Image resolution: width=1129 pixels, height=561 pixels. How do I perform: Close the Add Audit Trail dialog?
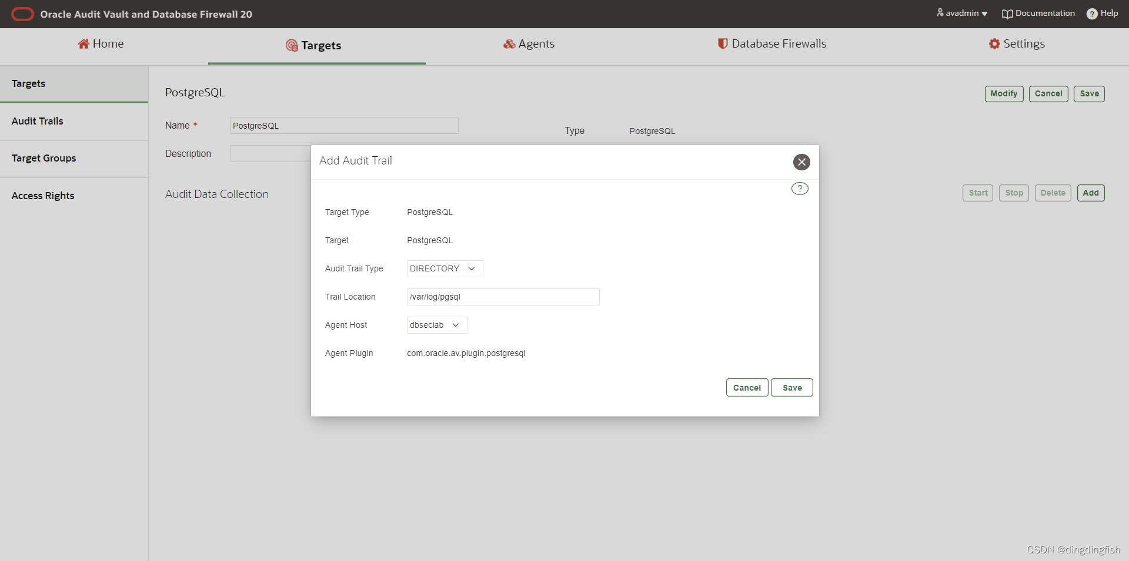click(801, 162)
